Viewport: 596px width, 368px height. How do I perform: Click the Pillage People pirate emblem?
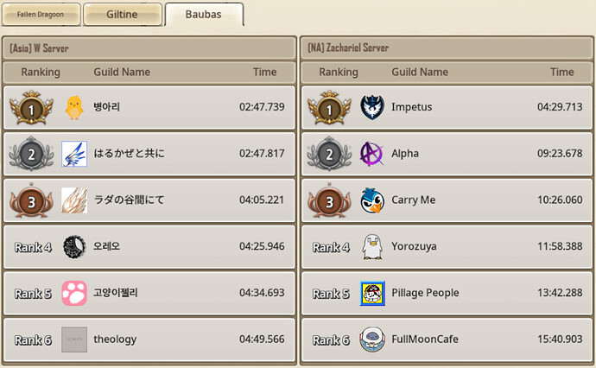[x=372, y=293]
